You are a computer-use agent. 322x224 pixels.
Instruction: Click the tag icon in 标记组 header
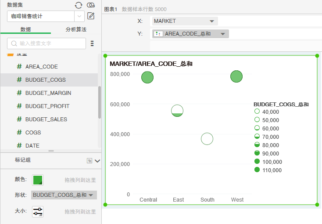coord(89,161)
